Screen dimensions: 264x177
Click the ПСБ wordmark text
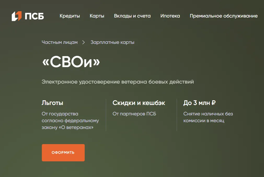pos(34,16)
